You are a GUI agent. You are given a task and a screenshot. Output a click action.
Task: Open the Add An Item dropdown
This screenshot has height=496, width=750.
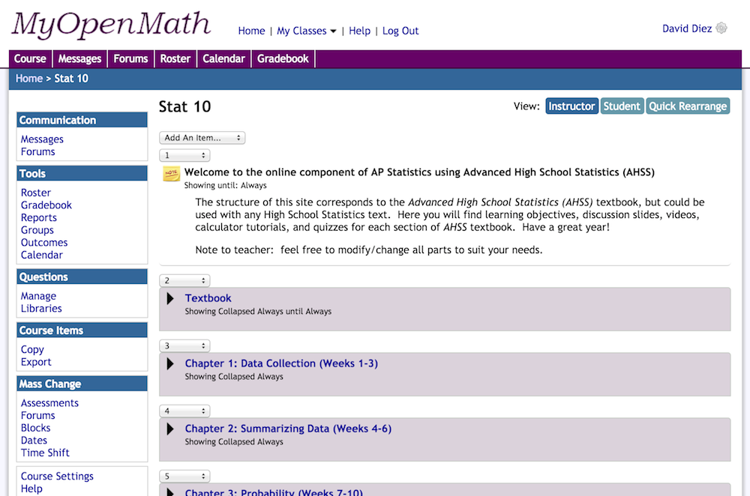[x=202, y=138]
